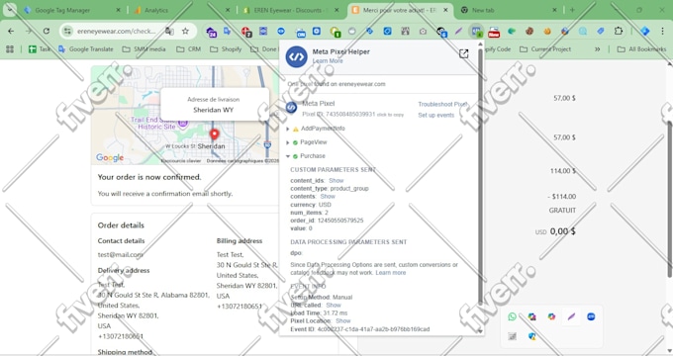Close the Merci pour votre achat tab

[x=446, y=10]
